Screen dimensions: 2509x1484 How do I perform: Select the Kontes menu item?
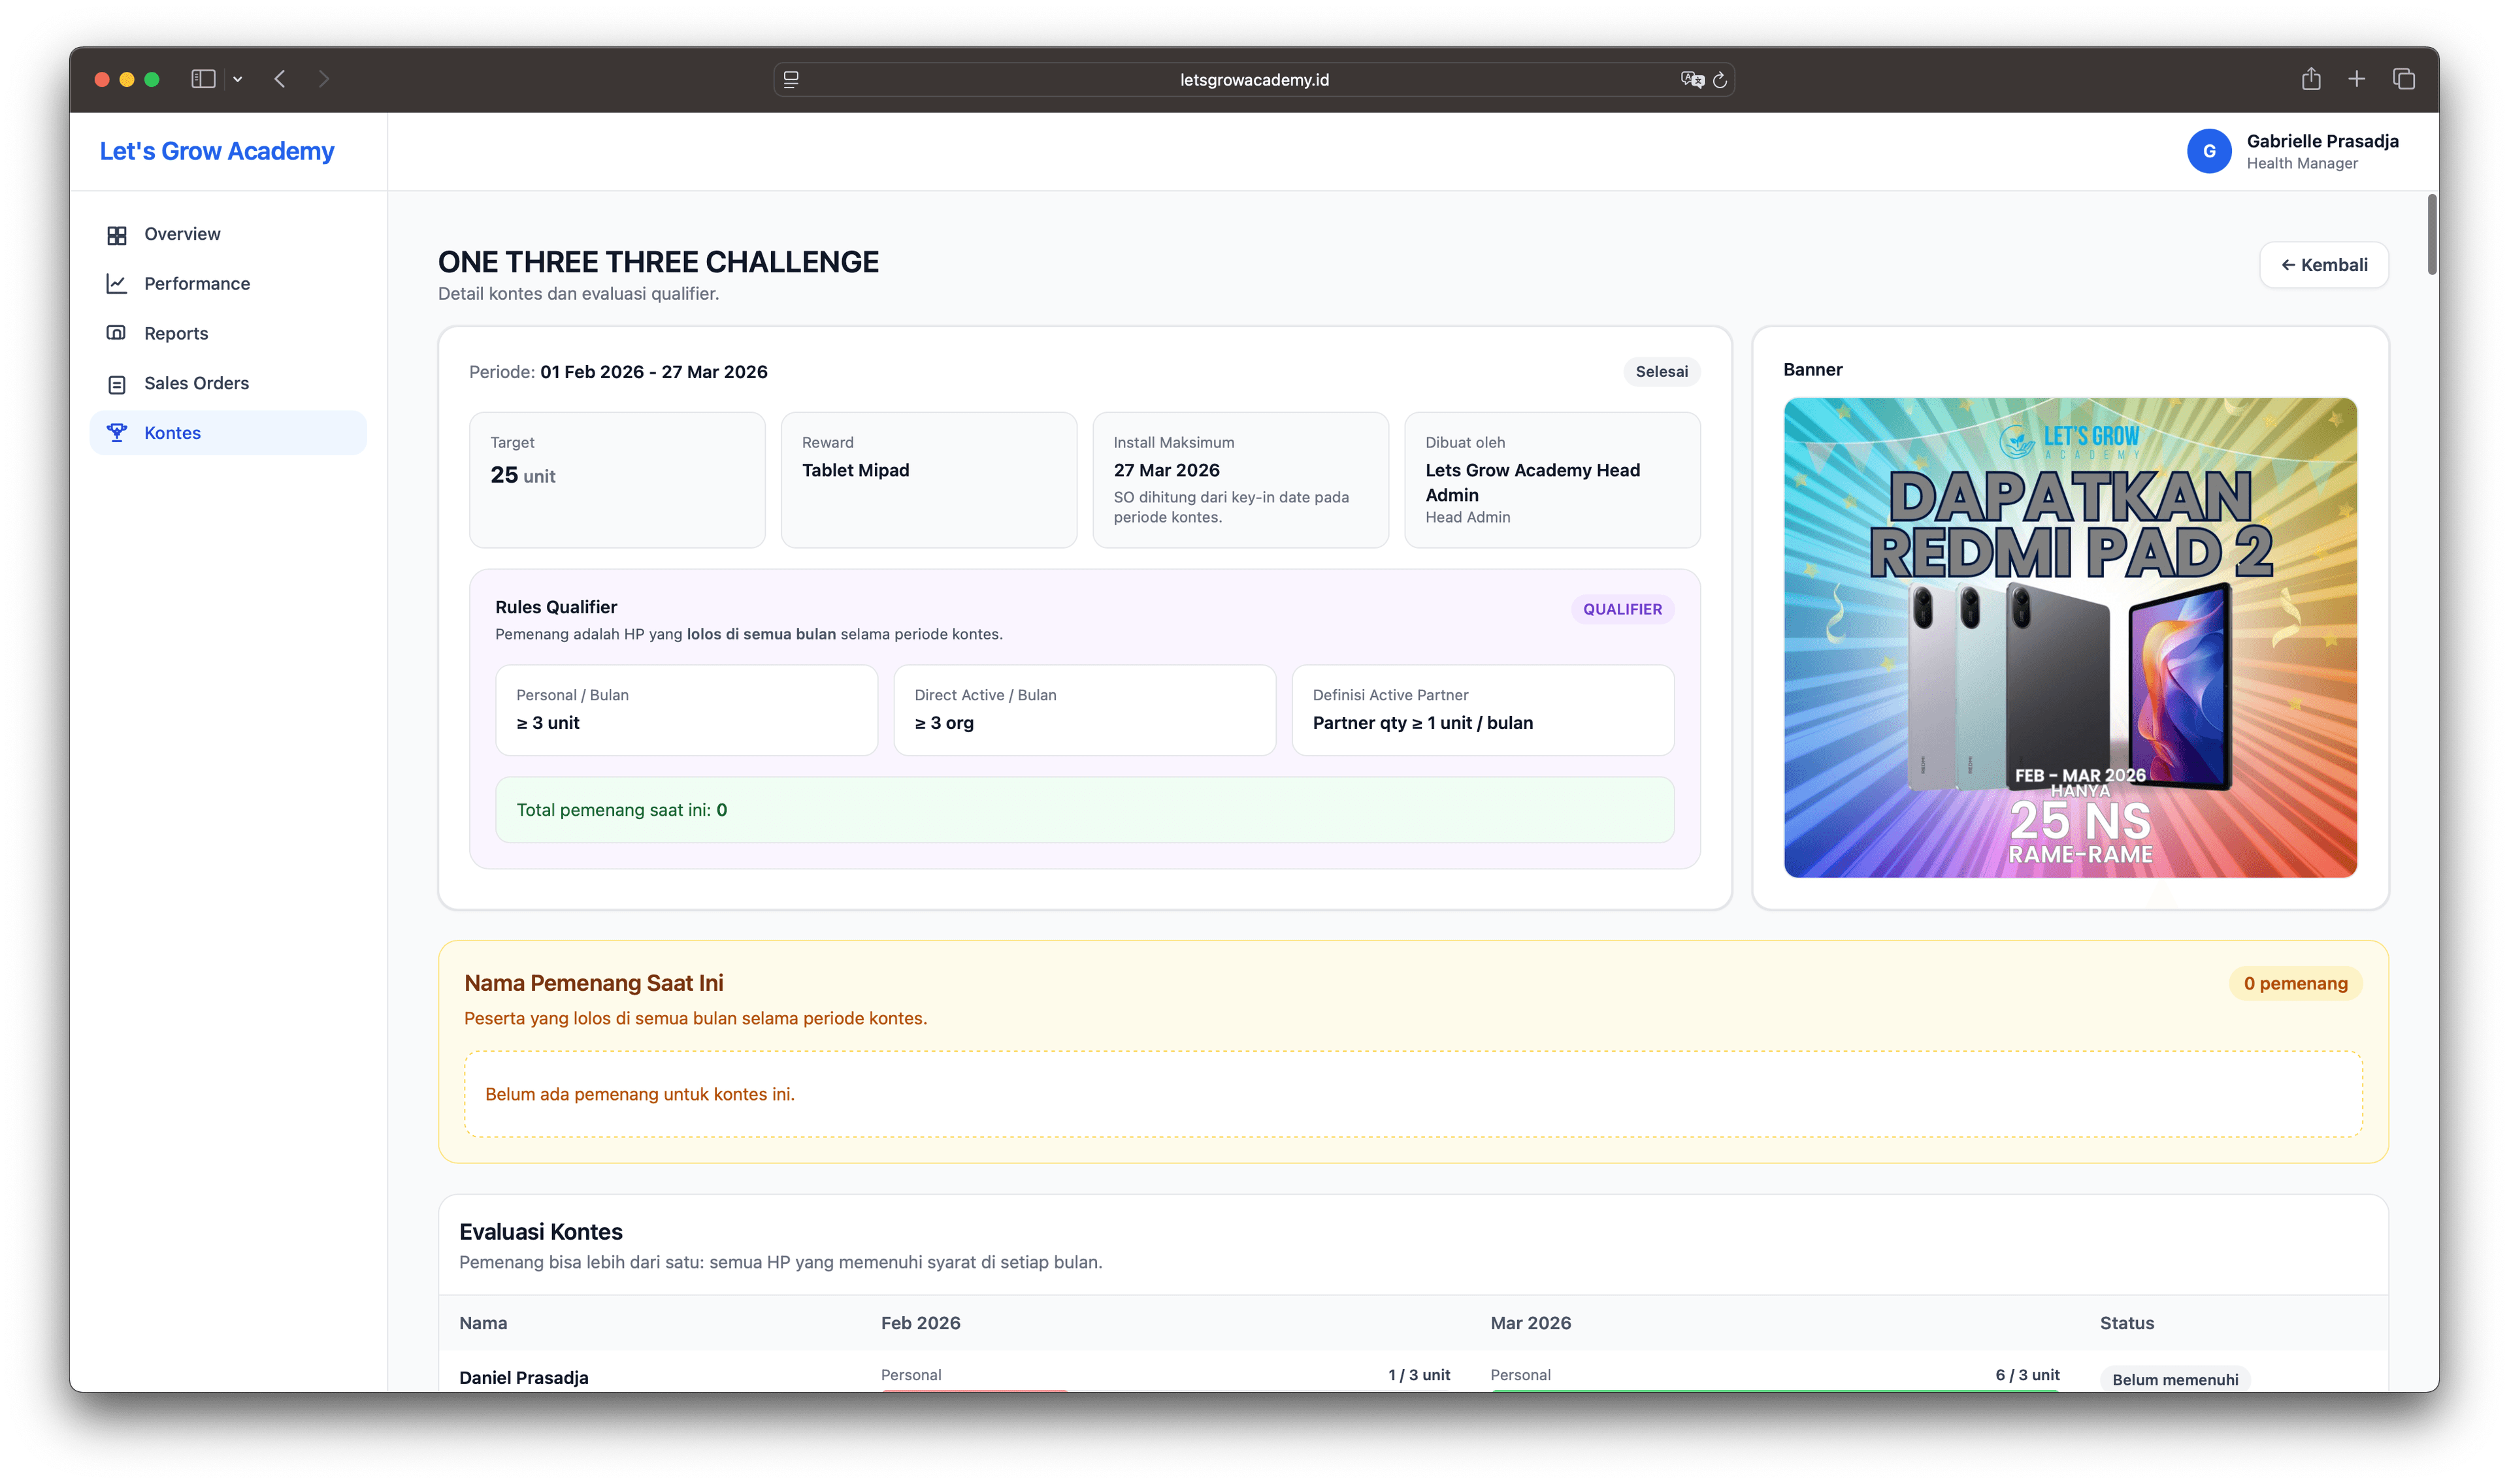point(228,433)
